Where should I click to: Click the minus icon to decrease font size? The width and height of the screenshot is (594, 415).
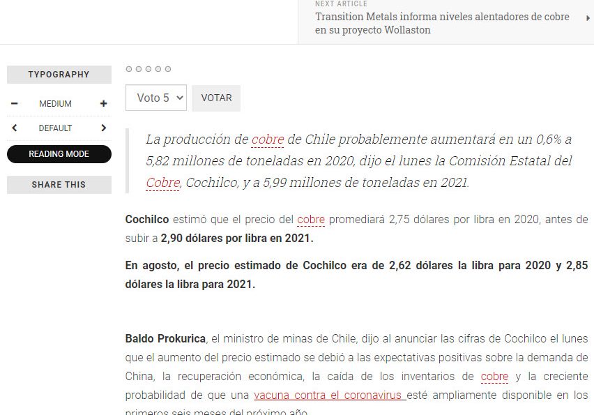[14, 104]
